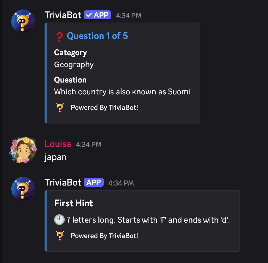Open the "Question 1 of 5" embed title
Viewport: 268px width, 263px height.
97,36
